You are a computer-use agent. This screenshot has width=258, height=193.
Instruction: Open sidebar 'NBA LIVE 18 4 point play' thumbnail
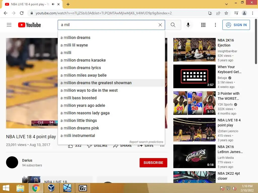(194, 130)
